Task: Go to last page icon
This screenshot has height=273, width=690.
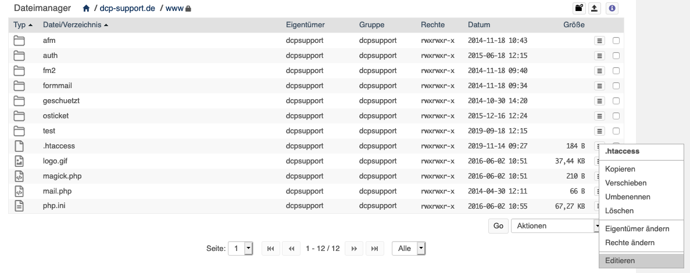Action: coord(374,249)
